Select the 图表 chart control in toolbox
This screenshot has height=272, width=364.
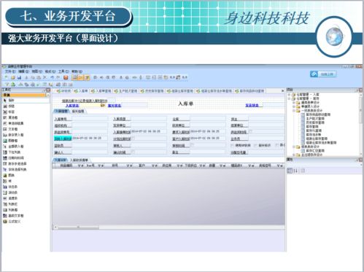(9, 175)
